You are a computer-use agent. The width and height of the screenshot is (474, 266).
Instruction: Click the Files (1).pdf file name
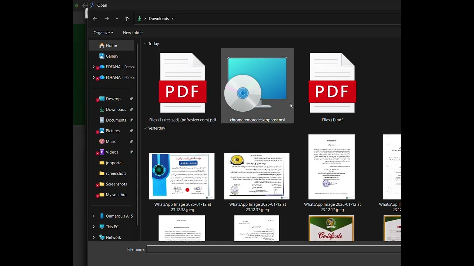332,120
